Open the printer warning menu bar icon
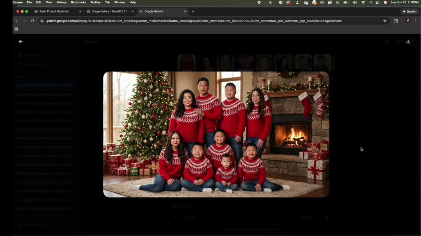 point(314,2)
